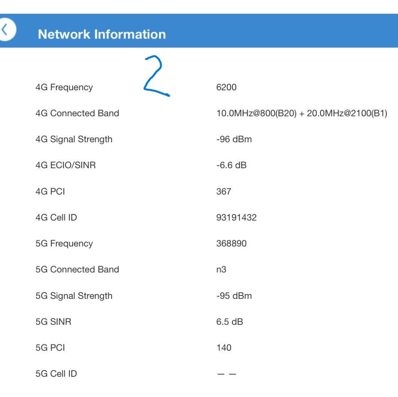Tap the Network Information header title
This screenshot has width=398, height=397.
(102, 34)
